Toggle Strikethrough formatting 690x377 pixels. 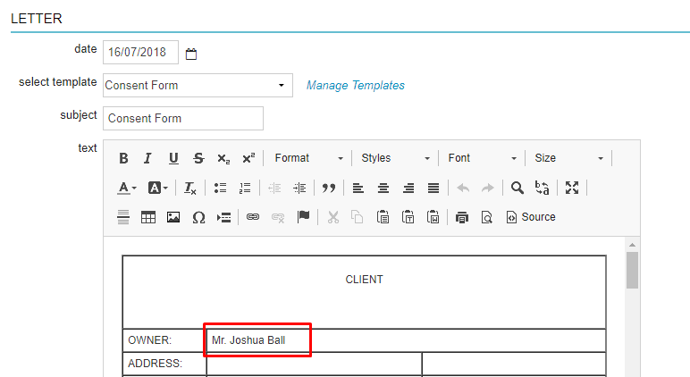pos(198,158)
